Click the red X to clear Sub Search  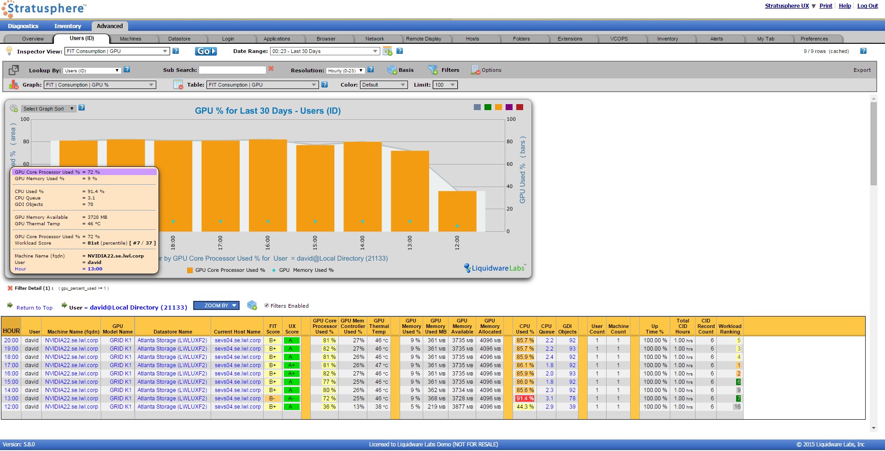(x=271, y=69)
